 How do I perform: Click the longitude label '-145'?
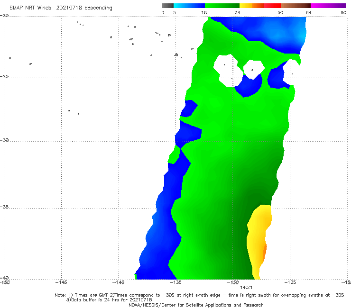click(x=61, y=282)
